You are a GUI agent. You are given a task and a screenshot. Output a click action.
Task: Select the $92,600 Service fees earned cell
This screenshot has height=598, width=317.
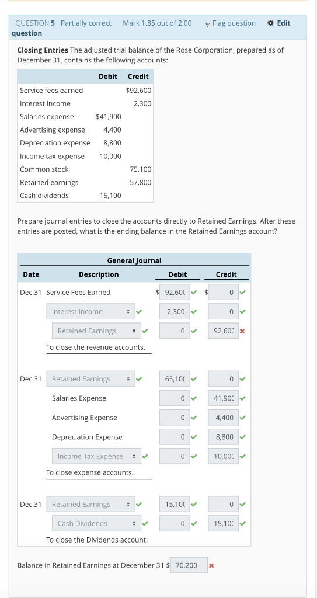(x=138, y=91)
